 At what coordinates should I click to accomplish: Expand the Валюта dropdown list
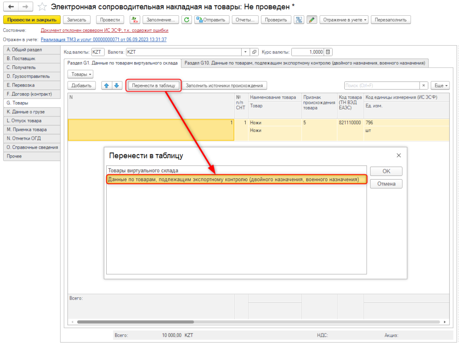tap(245, 52)
